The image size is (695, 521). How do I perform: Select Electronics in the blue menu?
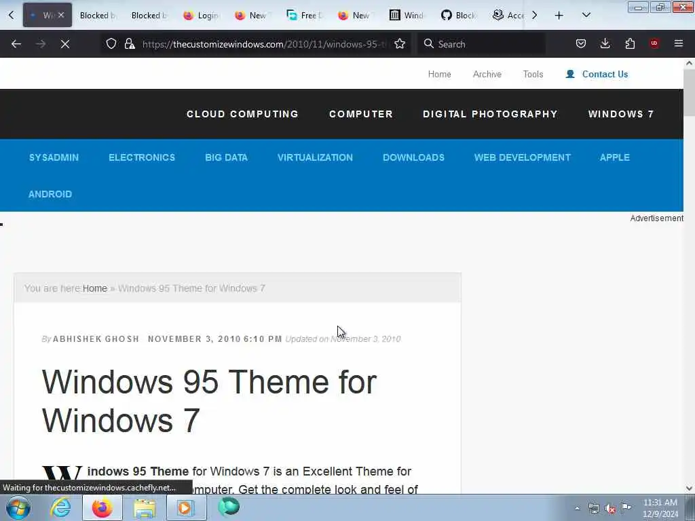point(142,157)
